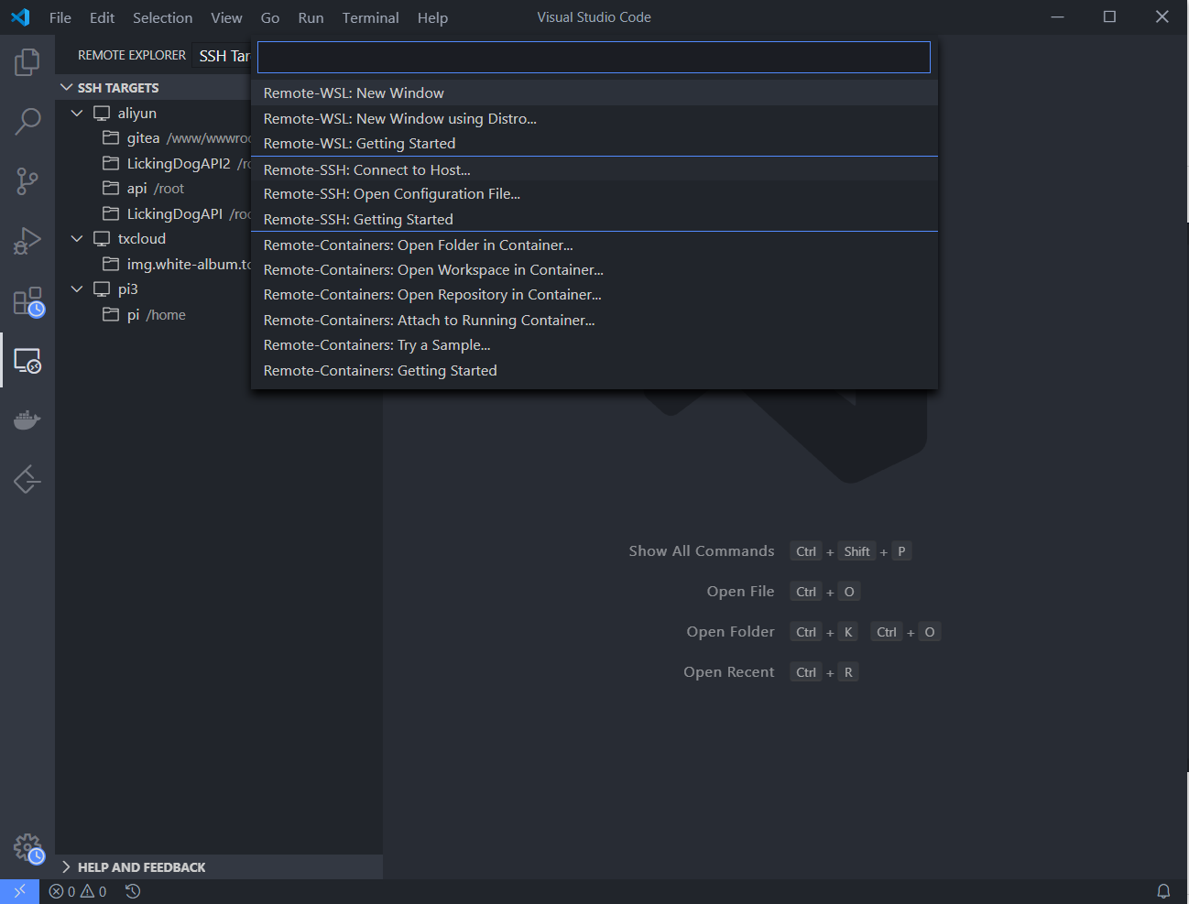Choose Remote-Containers: Attach to Running Container
The image size is (1189, 904).
point(429,321)
